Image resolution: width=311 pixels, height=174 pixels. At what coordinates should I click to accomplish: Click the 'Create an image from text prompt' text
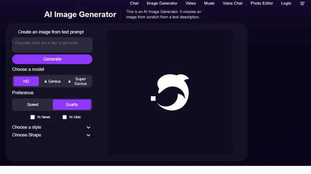click(x=51, y=32)
